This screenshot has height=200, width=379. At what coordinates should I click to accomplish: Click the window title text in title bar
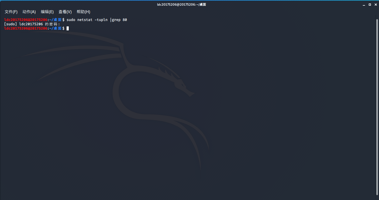184,5
